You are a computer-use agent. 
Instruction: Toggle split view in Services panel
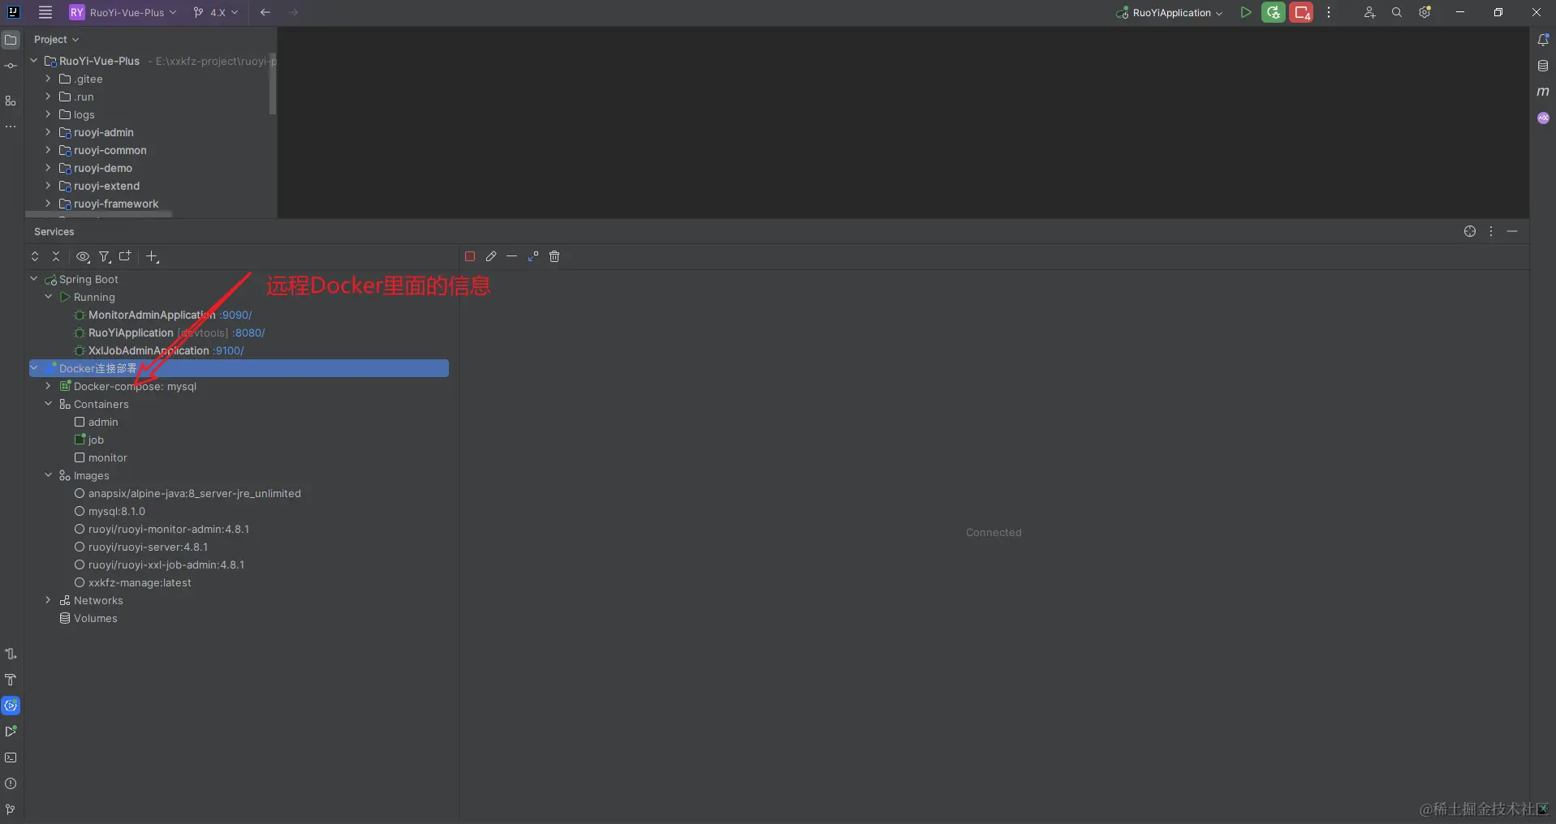126,257
